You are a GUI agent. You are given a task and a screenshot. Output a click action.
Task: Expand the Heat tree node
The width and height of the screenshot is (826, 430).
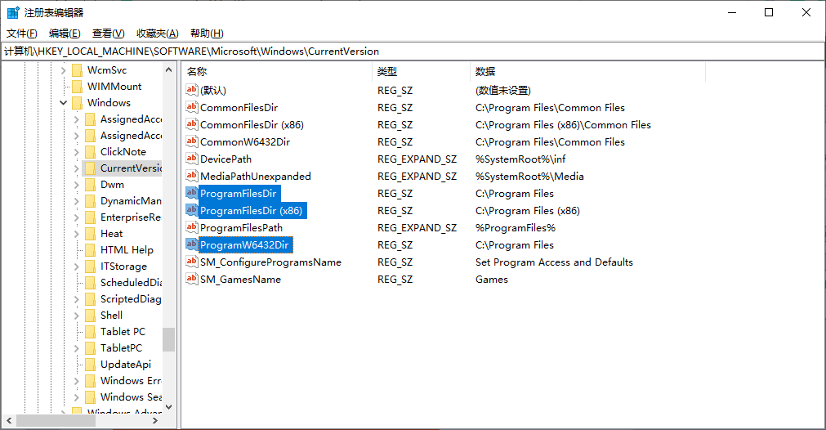point(76,234)
